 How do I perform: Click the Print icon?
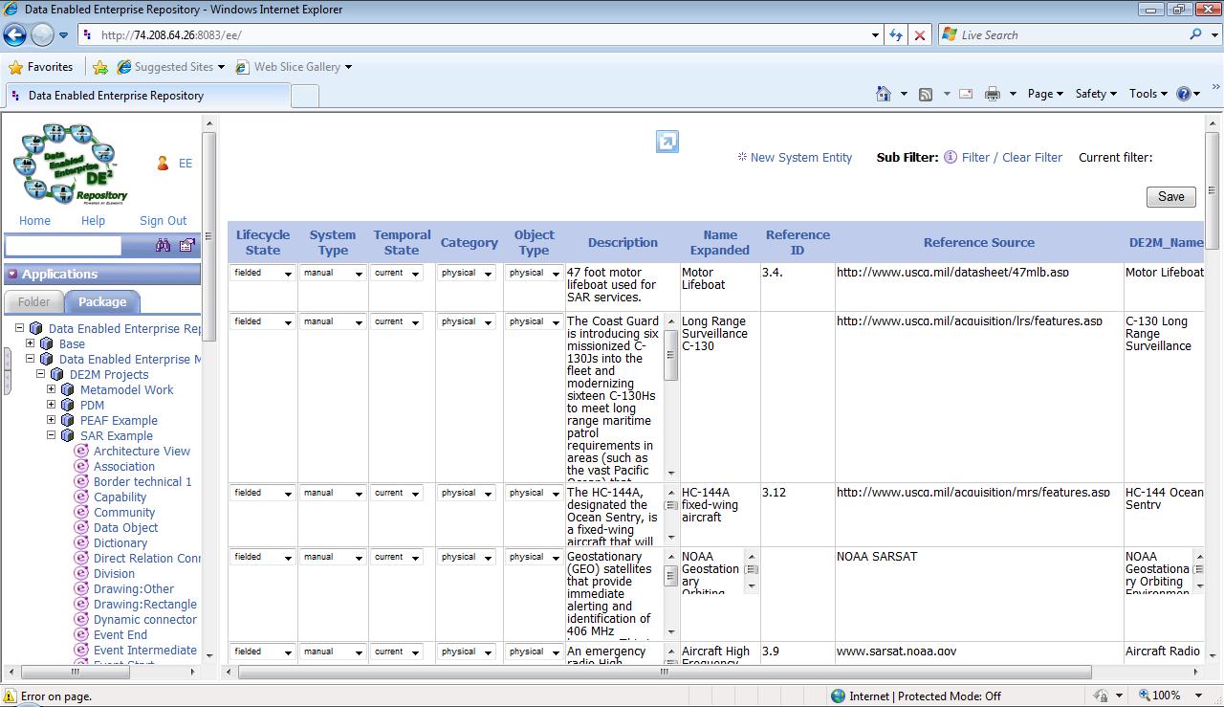pyautogui.click(x=993, y=94)
